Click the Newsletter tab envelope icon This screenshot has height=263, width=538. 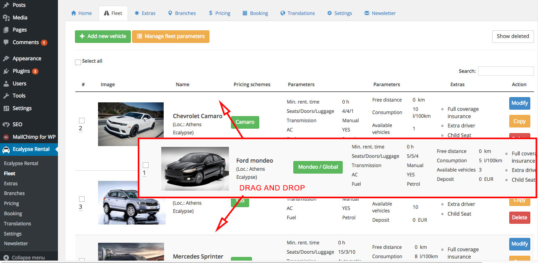[x=367, y=13]
